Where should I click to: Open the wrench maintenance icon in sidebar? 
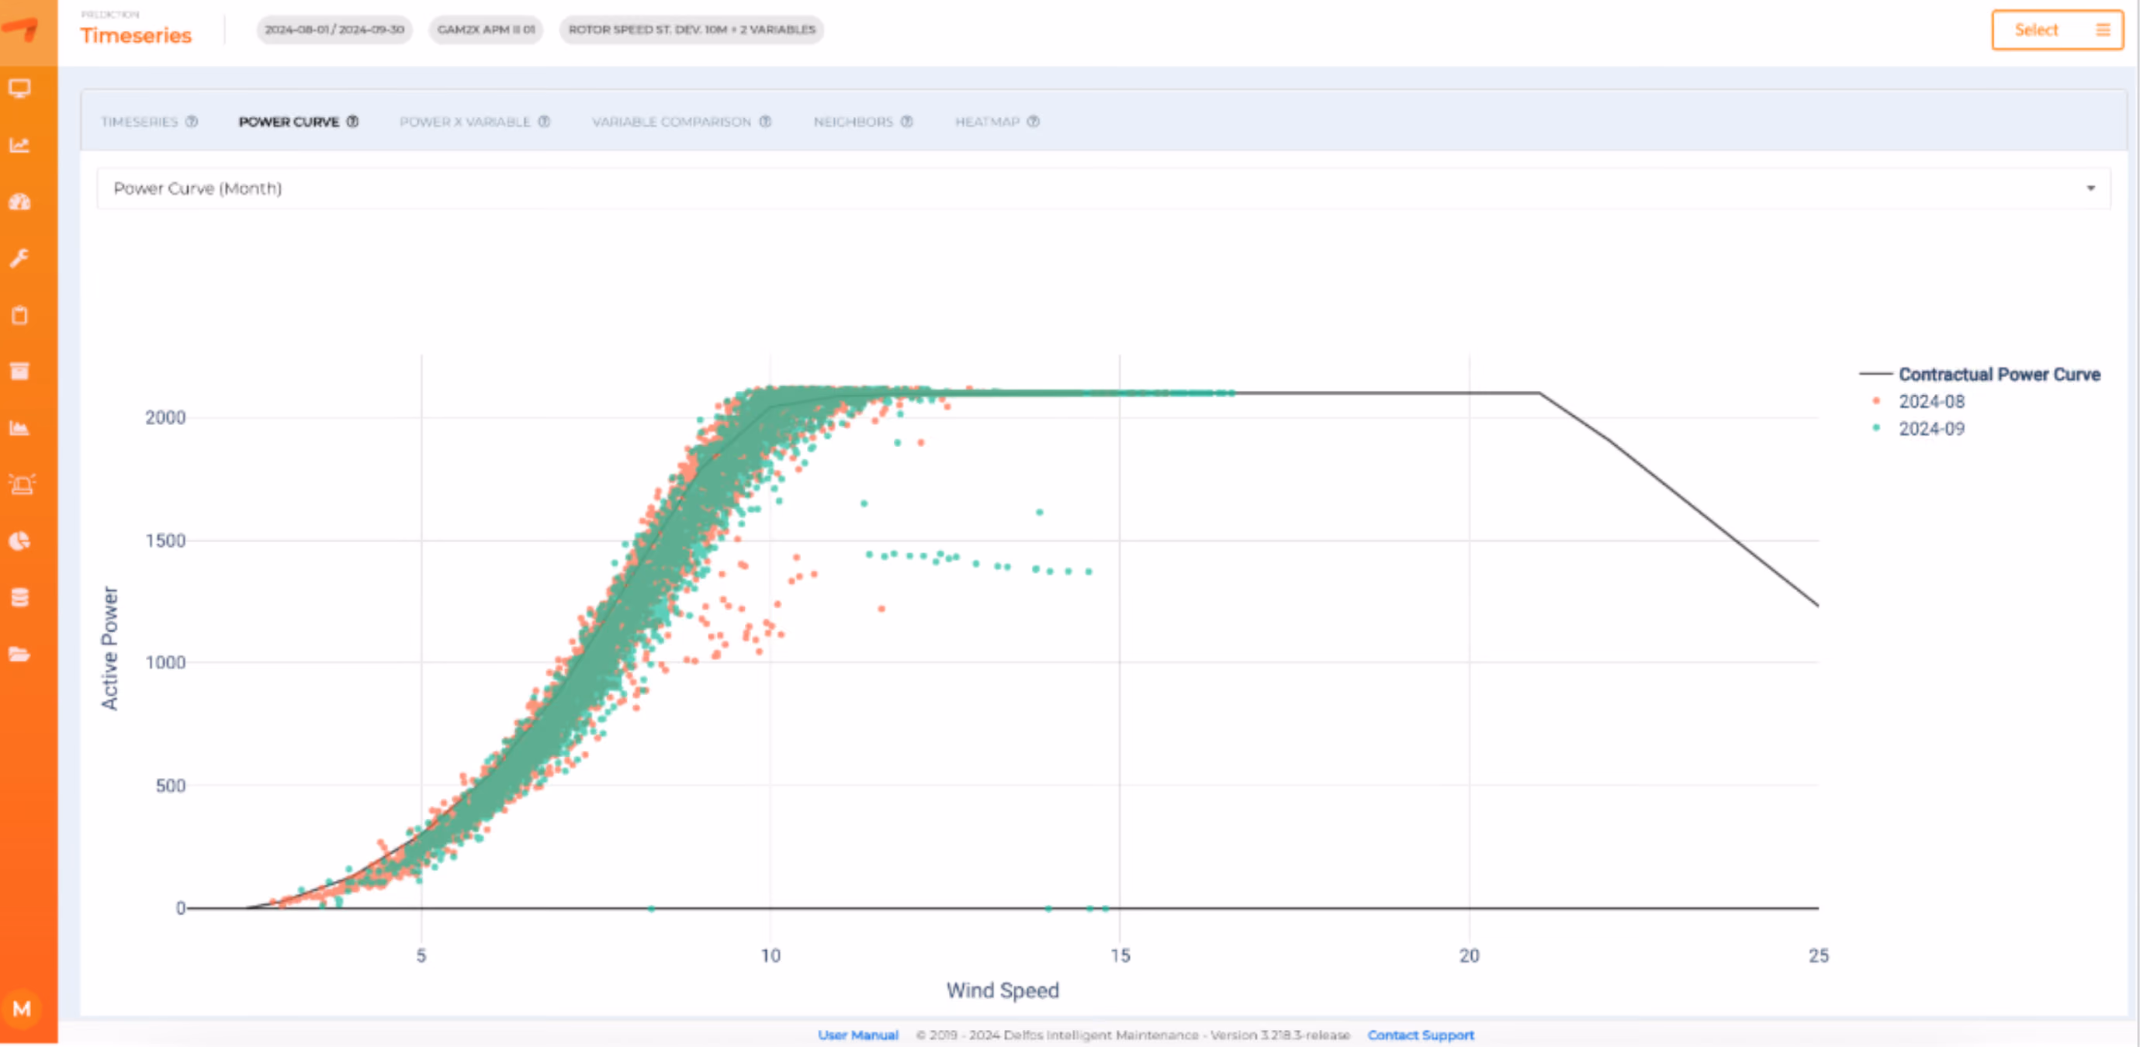(20, 258)
